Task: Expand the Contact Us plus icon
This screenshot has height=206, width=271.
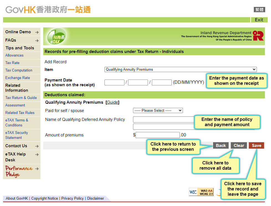Action: click(37, 146)
